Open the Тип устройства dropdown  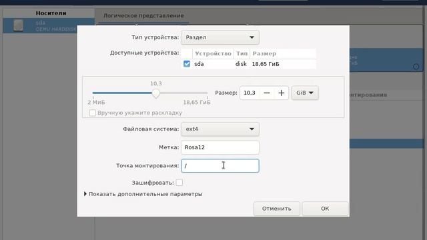pyautogui.click(x=220, y=37)
